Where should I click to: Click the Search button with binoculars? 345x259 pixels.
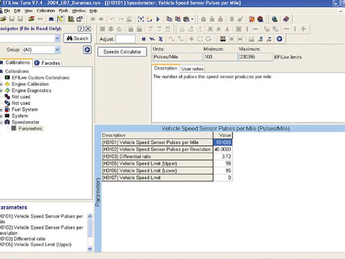tap(77, 38)
